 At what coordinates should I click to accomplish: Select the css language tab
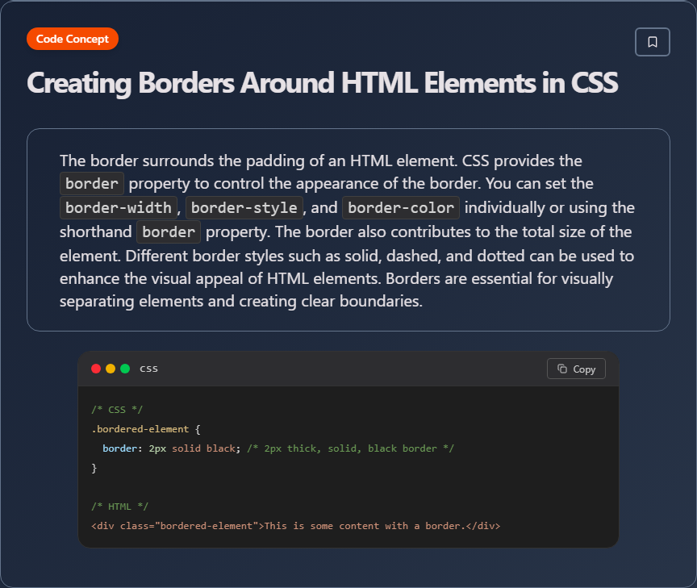click(x=148, y=369)
